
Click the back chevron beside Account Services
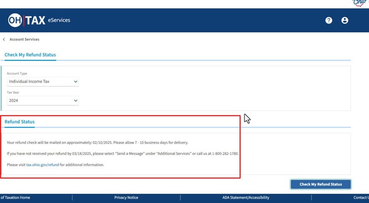(4, 39)
